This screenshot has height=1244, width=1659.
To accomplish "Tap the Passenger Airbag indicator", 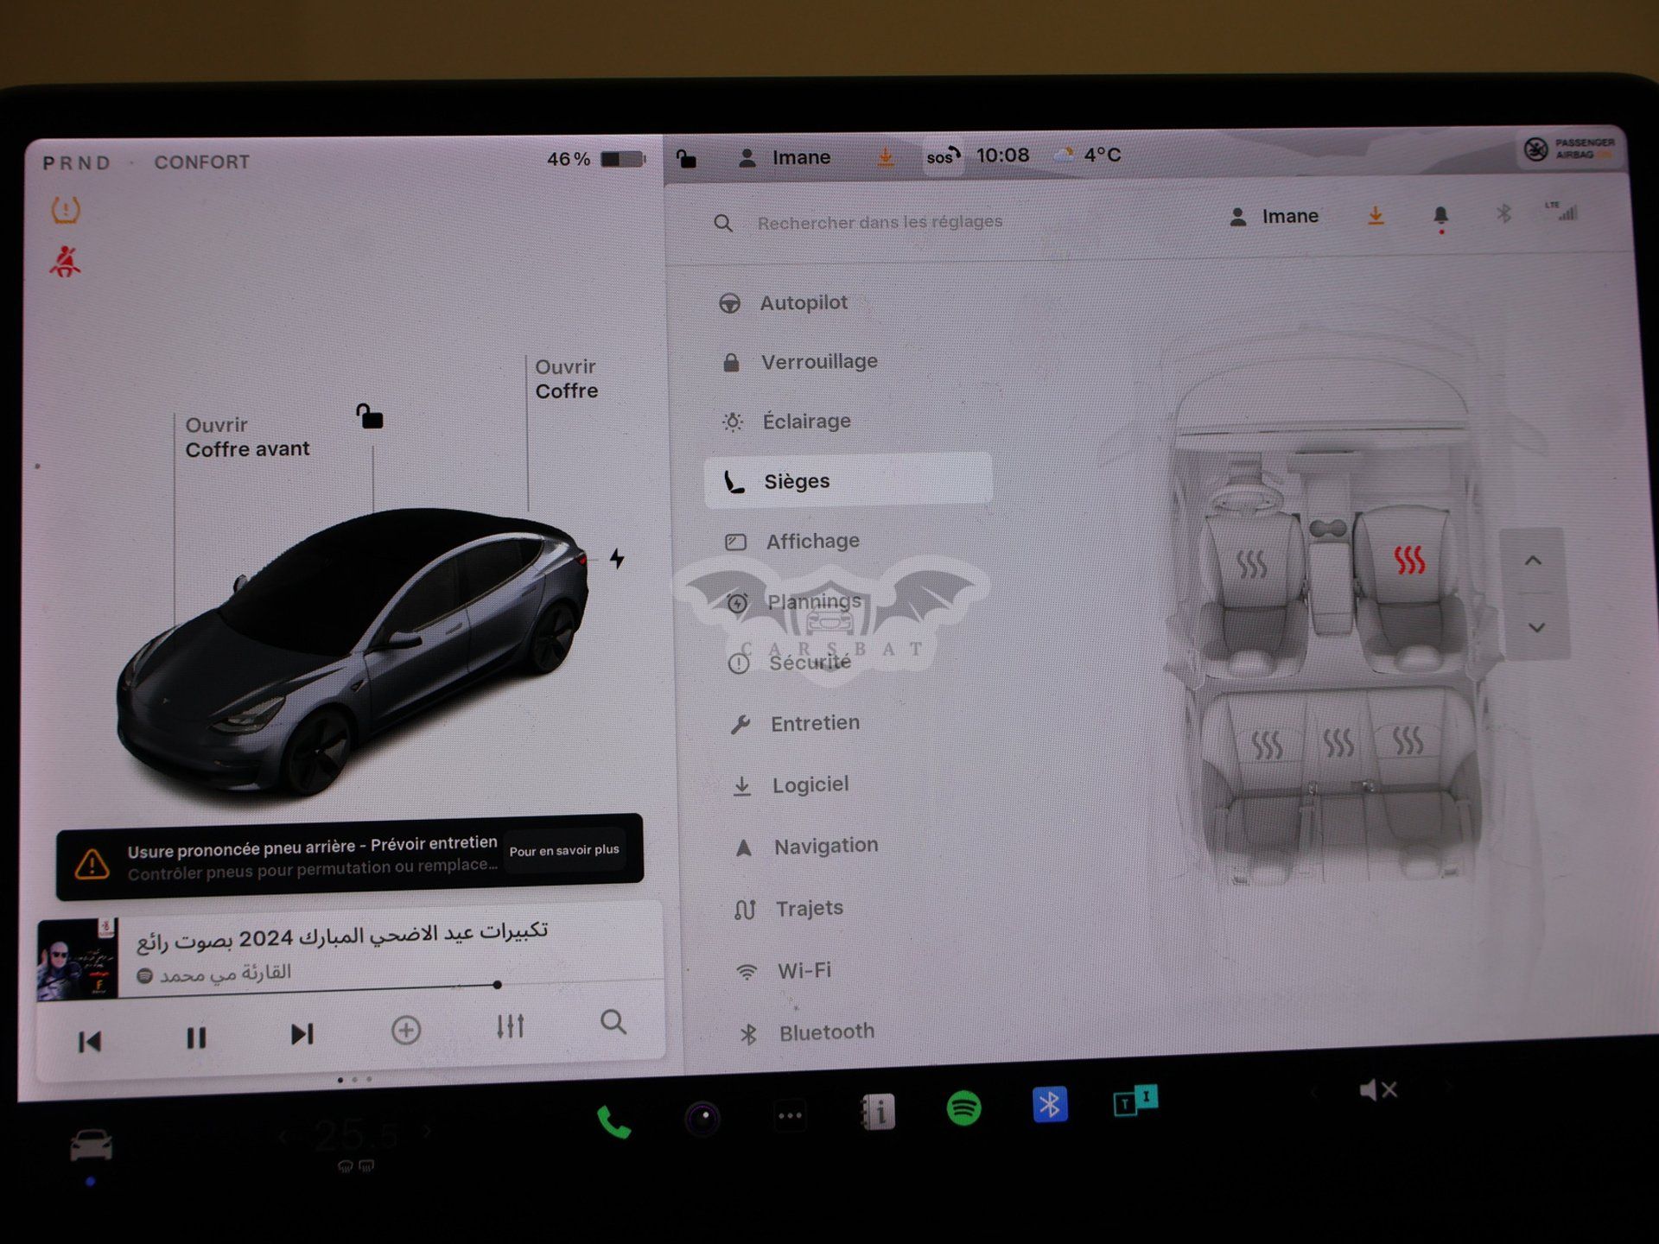I will [1569, 149].
